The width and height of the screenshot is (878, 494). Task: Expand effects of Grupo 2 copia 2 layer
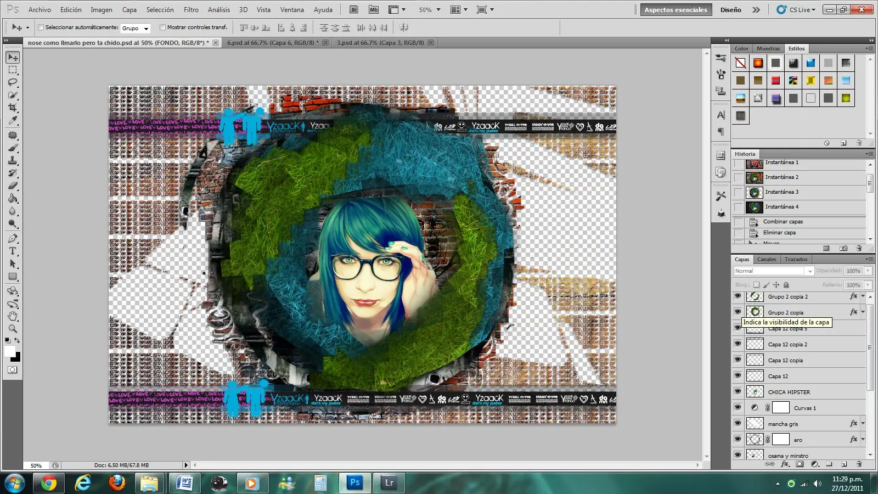863,296
